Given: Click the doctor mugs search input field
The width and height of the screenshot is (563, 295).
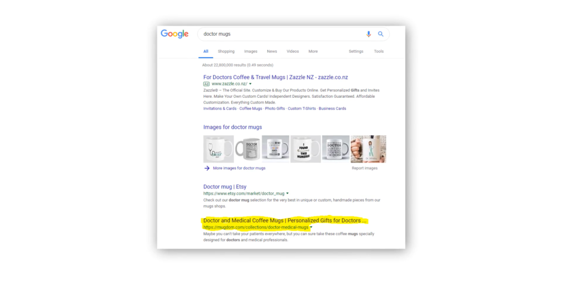Looking at the screenshot, I should point(282,34).
